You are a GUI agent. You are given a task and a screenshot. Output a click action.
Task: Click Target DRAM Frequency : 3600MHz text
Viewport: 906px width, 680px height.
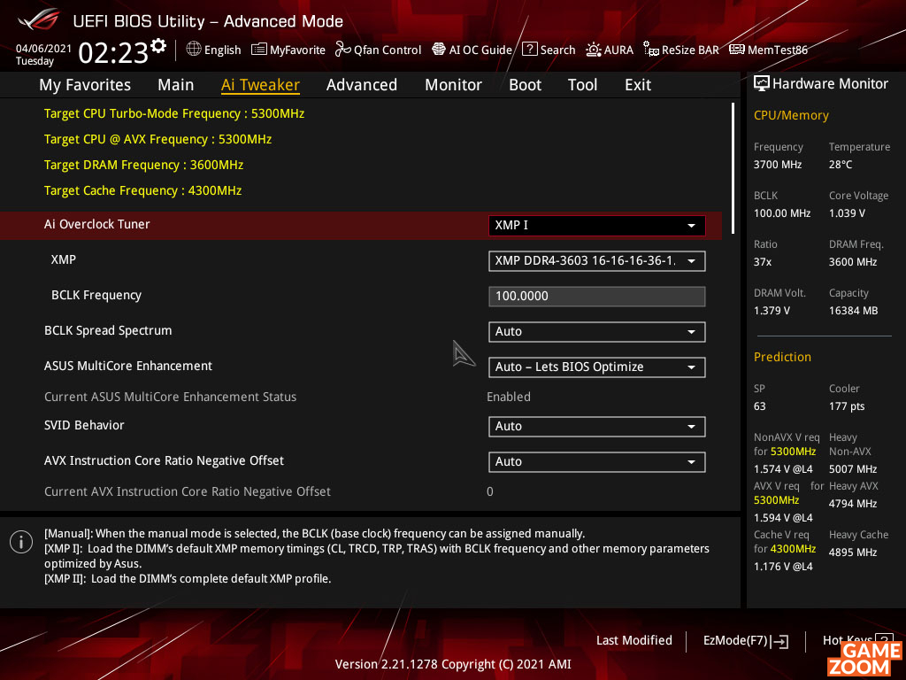click(x=143, y=165)
